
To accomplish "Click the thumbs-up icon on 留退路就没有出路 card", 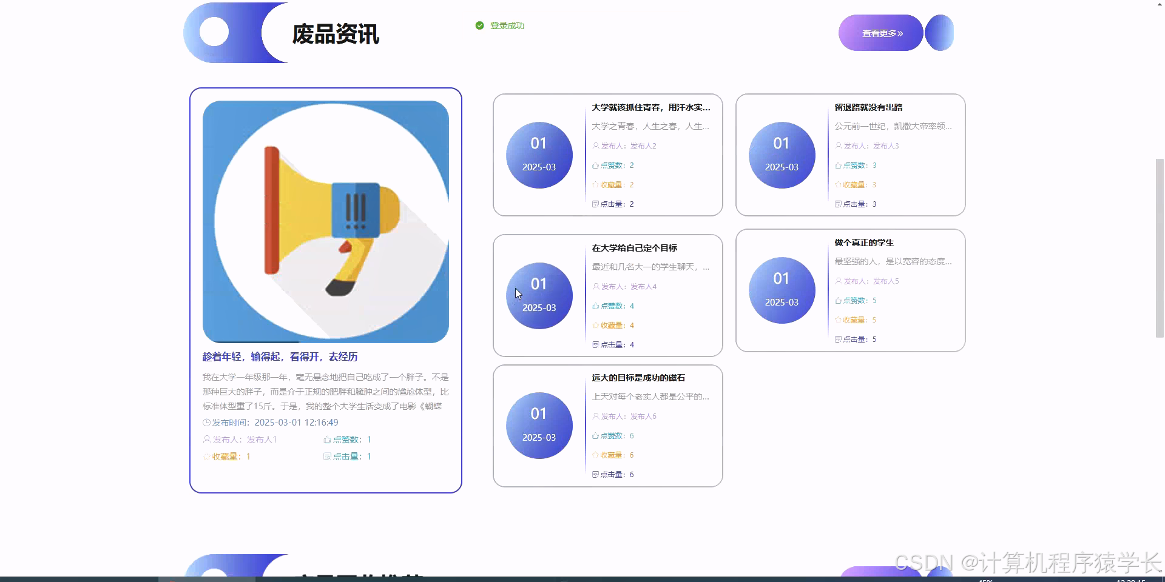I will [x=837, y=165].
